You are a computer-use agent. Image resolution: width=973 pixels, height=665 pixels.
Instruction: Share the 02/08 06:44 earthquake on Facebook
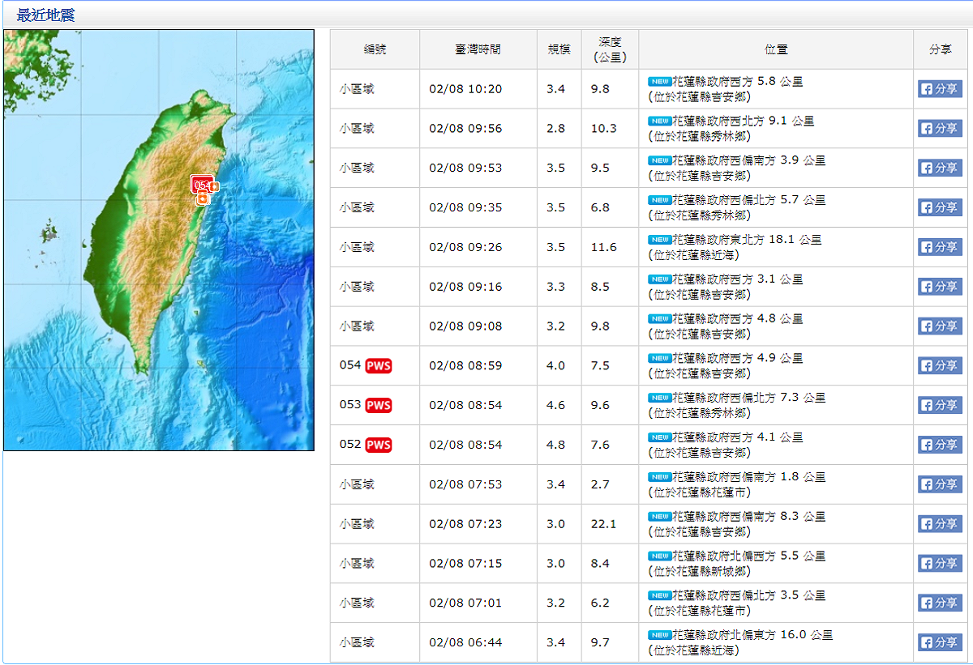coord(940,642)
